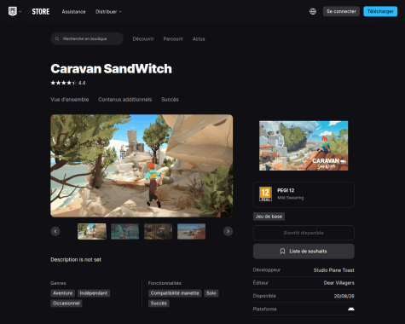The width and height of the screenshot is (405, 324).
Task: Click the Compatibilité manette feature tag
Action: pyautogui.click(x=175, y=293)
